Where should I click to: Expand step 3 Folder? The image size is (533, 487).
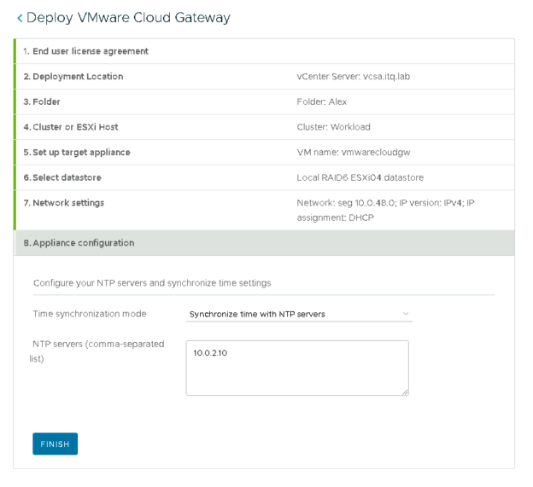click(x=264, y=101)
